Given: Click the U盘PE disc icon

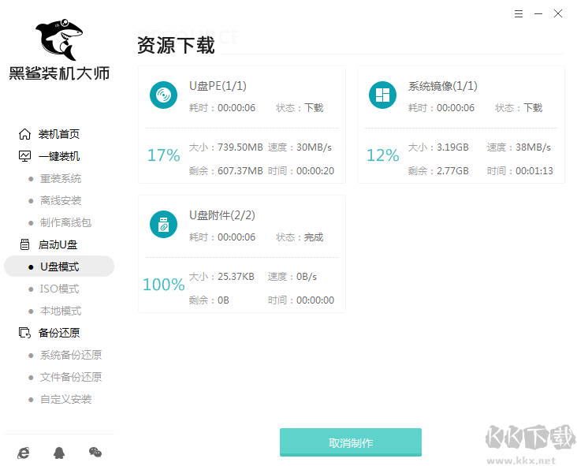Looking at the screenshot, I should (x=163, y=95).
